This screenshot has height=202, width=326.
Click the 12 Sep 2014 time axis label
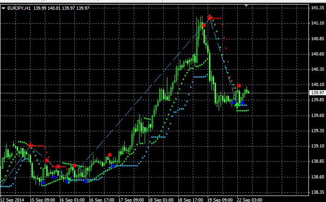12,200
